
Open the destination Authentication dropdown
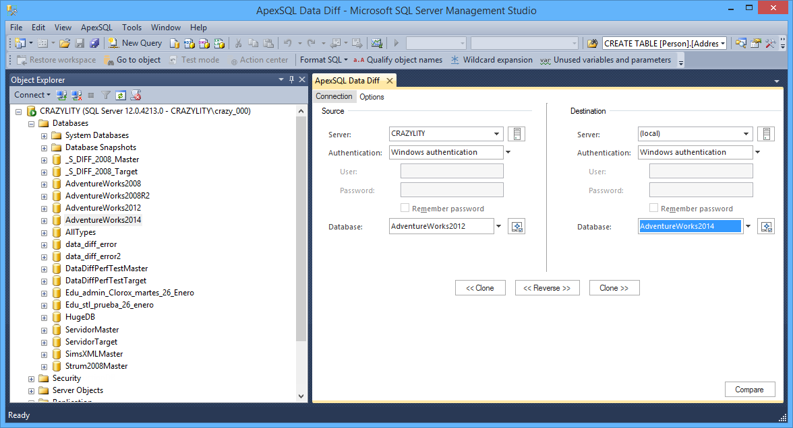758,152
